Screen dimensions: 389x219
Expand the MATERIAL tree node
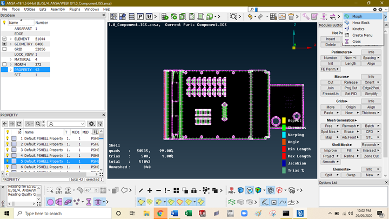[x=11, y=59]
